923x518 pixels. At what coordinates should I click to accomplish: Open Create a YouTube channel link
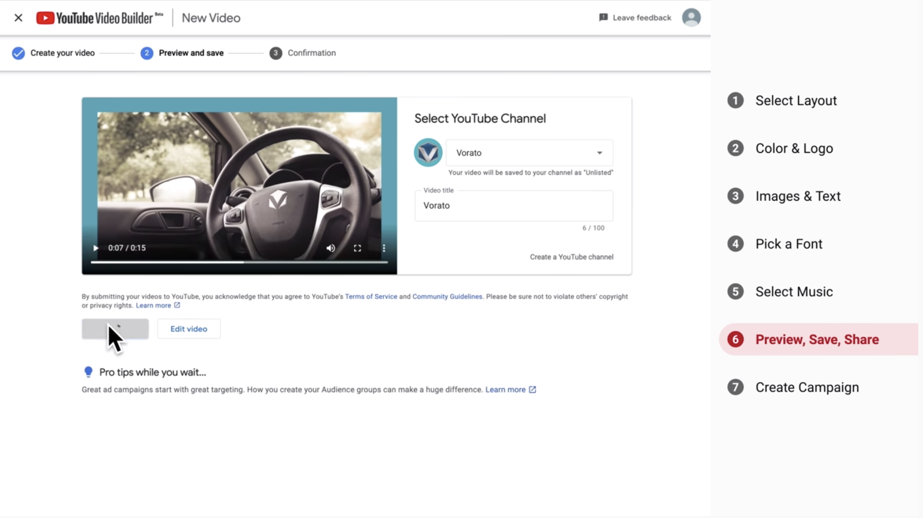(x=571, y=257)
